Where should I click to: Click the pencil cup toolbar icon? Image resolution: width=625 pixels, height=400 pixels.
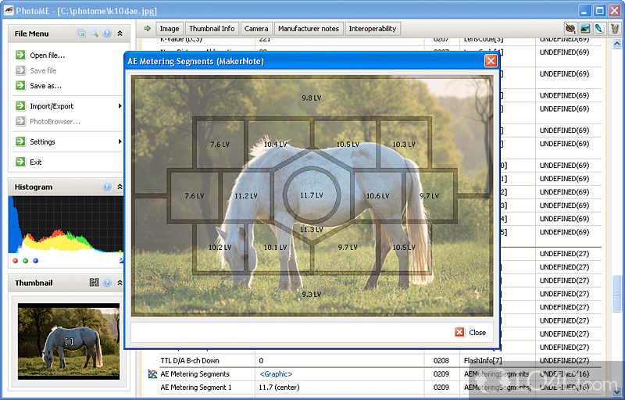614,29
